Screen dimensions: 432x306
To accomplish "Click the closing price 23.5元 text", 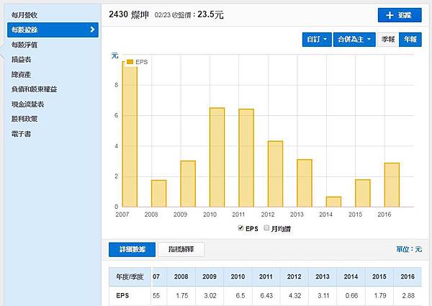I will 210,14.
